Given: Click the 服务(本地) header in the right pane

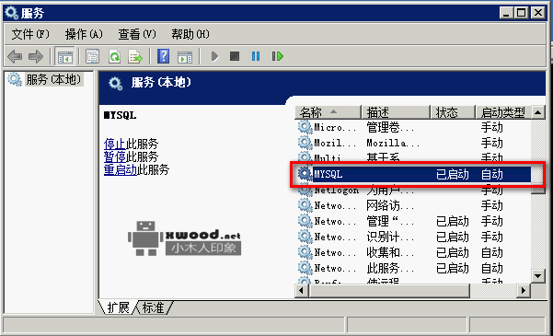Looking at the screenshot, I should coord(161,83).
